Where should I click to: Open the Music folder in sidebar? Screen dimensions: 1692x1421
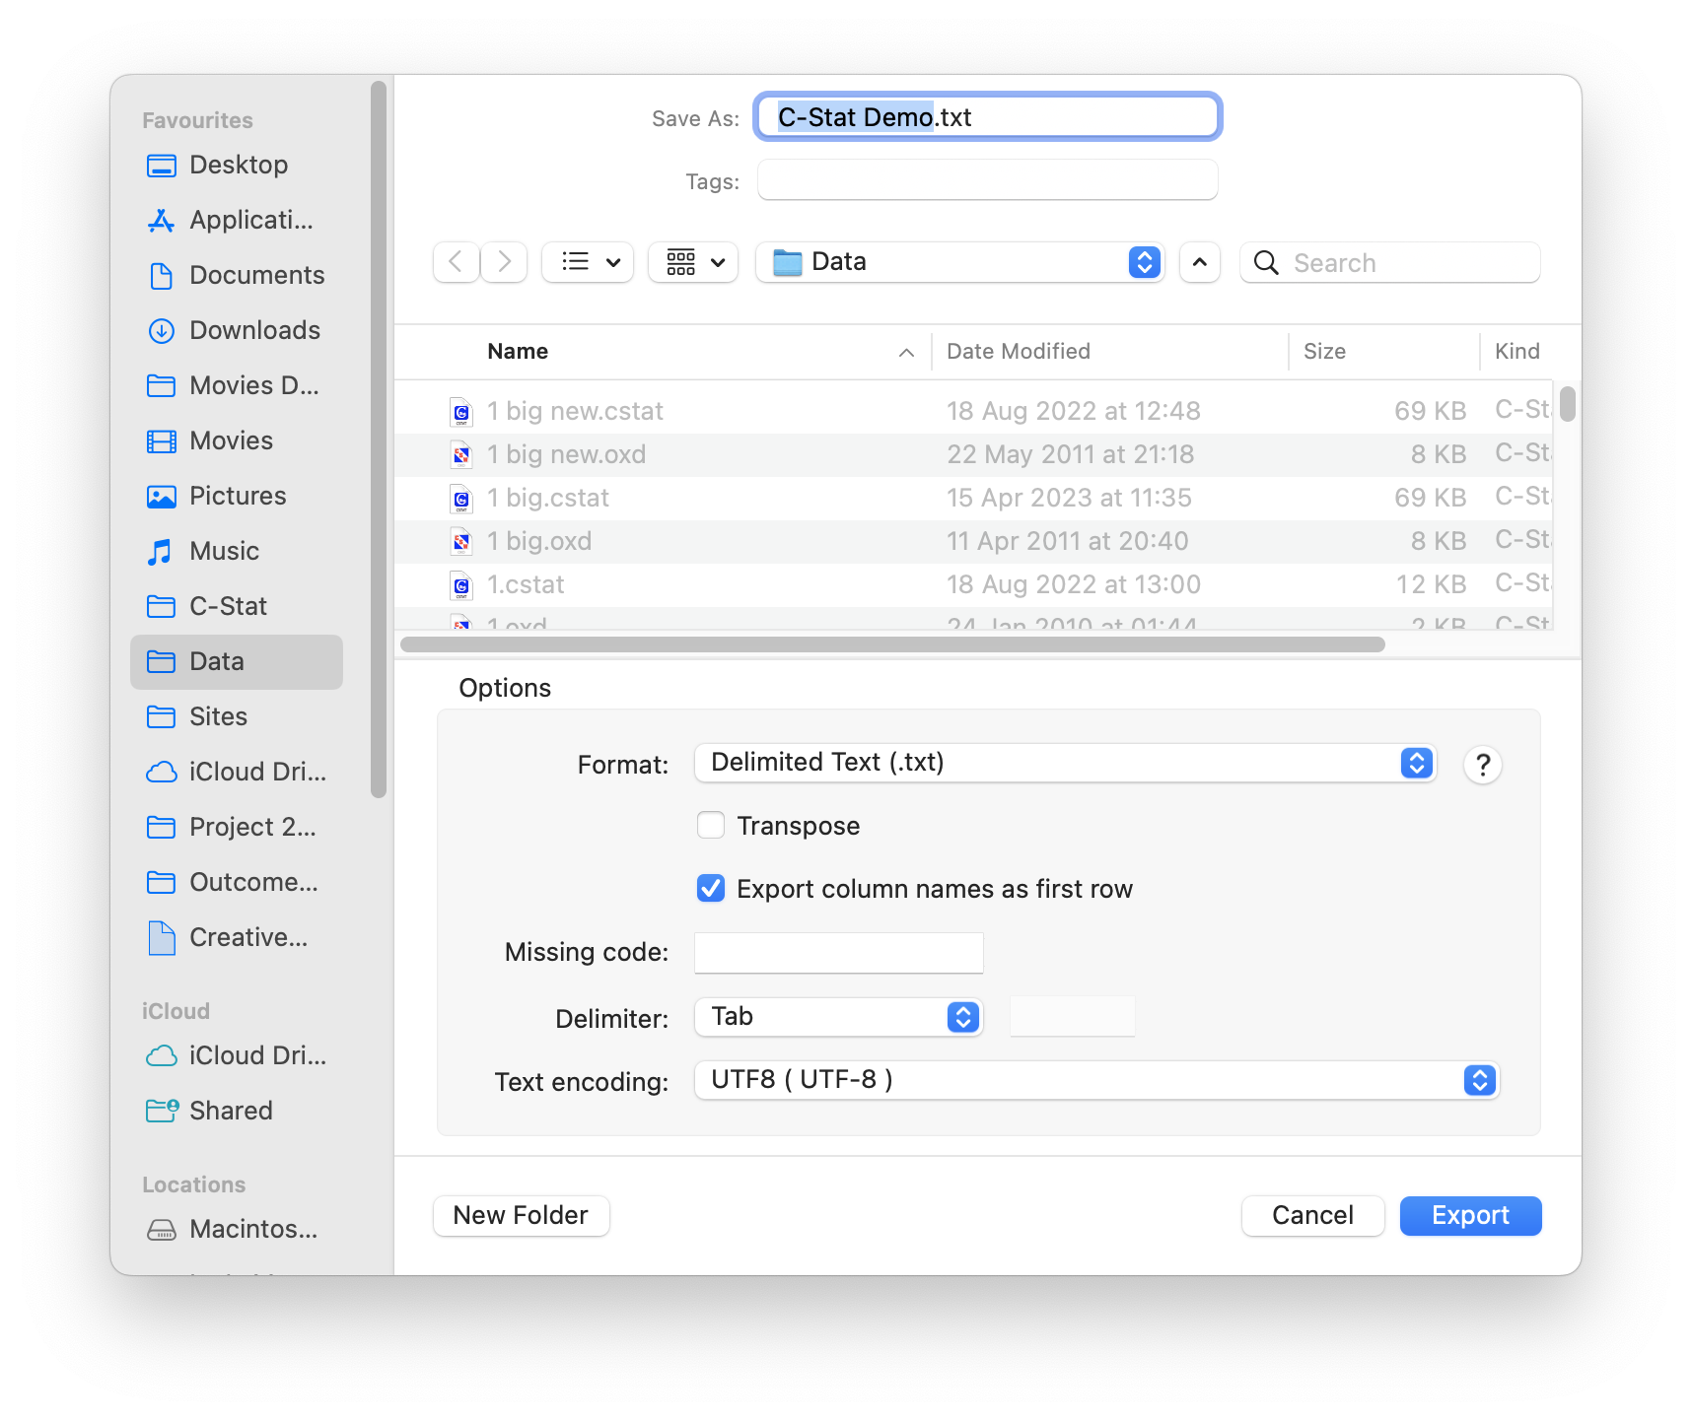224,551
